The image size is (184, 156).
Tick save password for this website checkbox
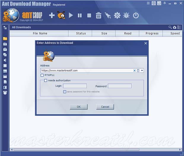click(x=65, y=92)
